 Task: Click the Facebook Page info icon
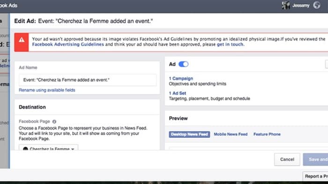(x=54, y=121)
